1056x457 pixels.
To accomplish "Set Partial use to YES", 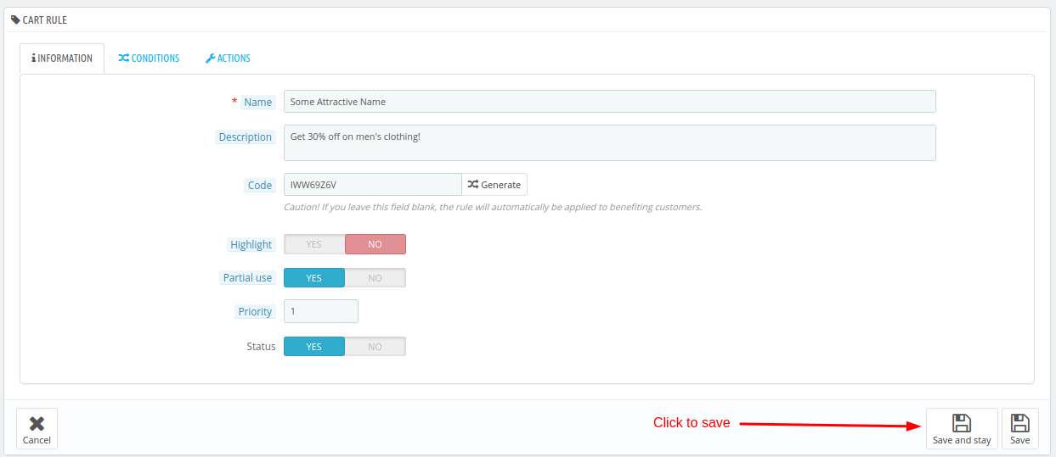I will click(314, 278).
